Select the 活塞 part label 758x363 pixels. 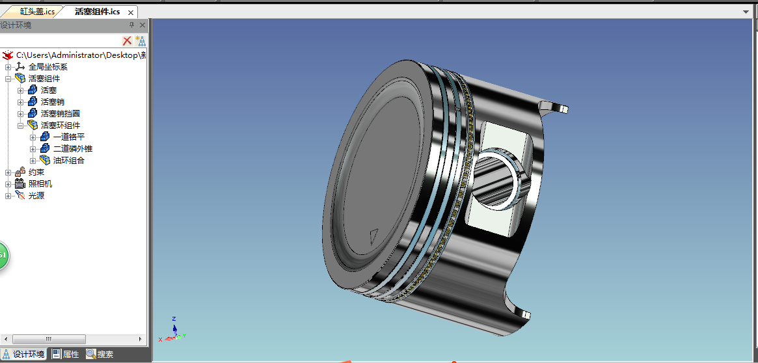(x=49, y=90)
